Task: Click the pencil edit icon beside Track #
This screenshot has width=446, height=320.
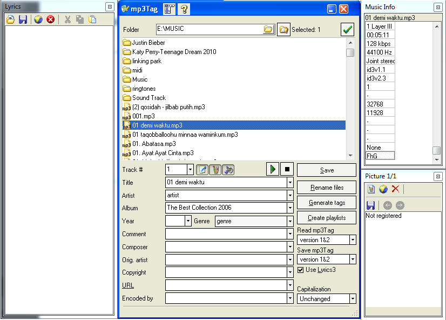Action: [202, 170]
